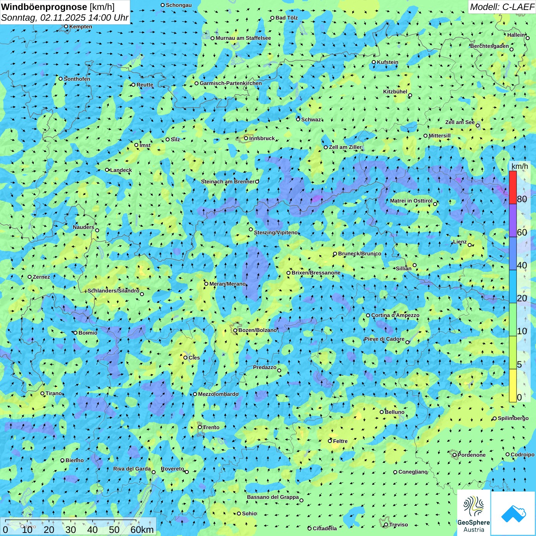Select the Matrei in Osttirol label
Viewport: 536px width, 536px height.
point(411,201)
